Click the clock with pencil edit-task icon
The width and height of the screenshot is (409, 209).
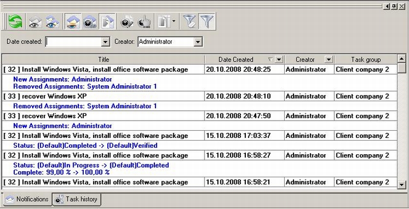127,21
